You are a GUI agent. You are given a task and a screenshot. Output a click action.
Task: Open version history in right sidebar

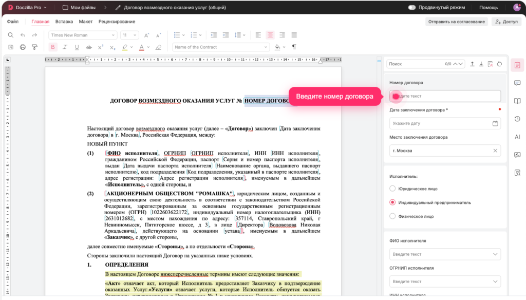517,119
